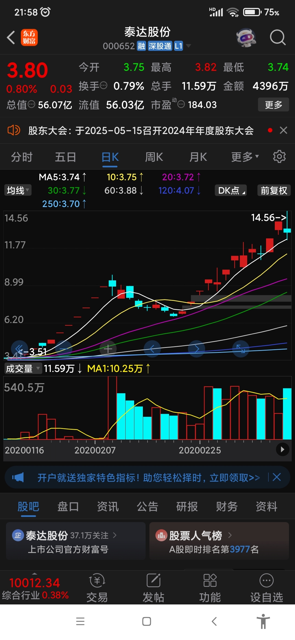Switch to the 盘口 tab
The height and width of the screenshot is (640, 295).
[x=68, y=507]
